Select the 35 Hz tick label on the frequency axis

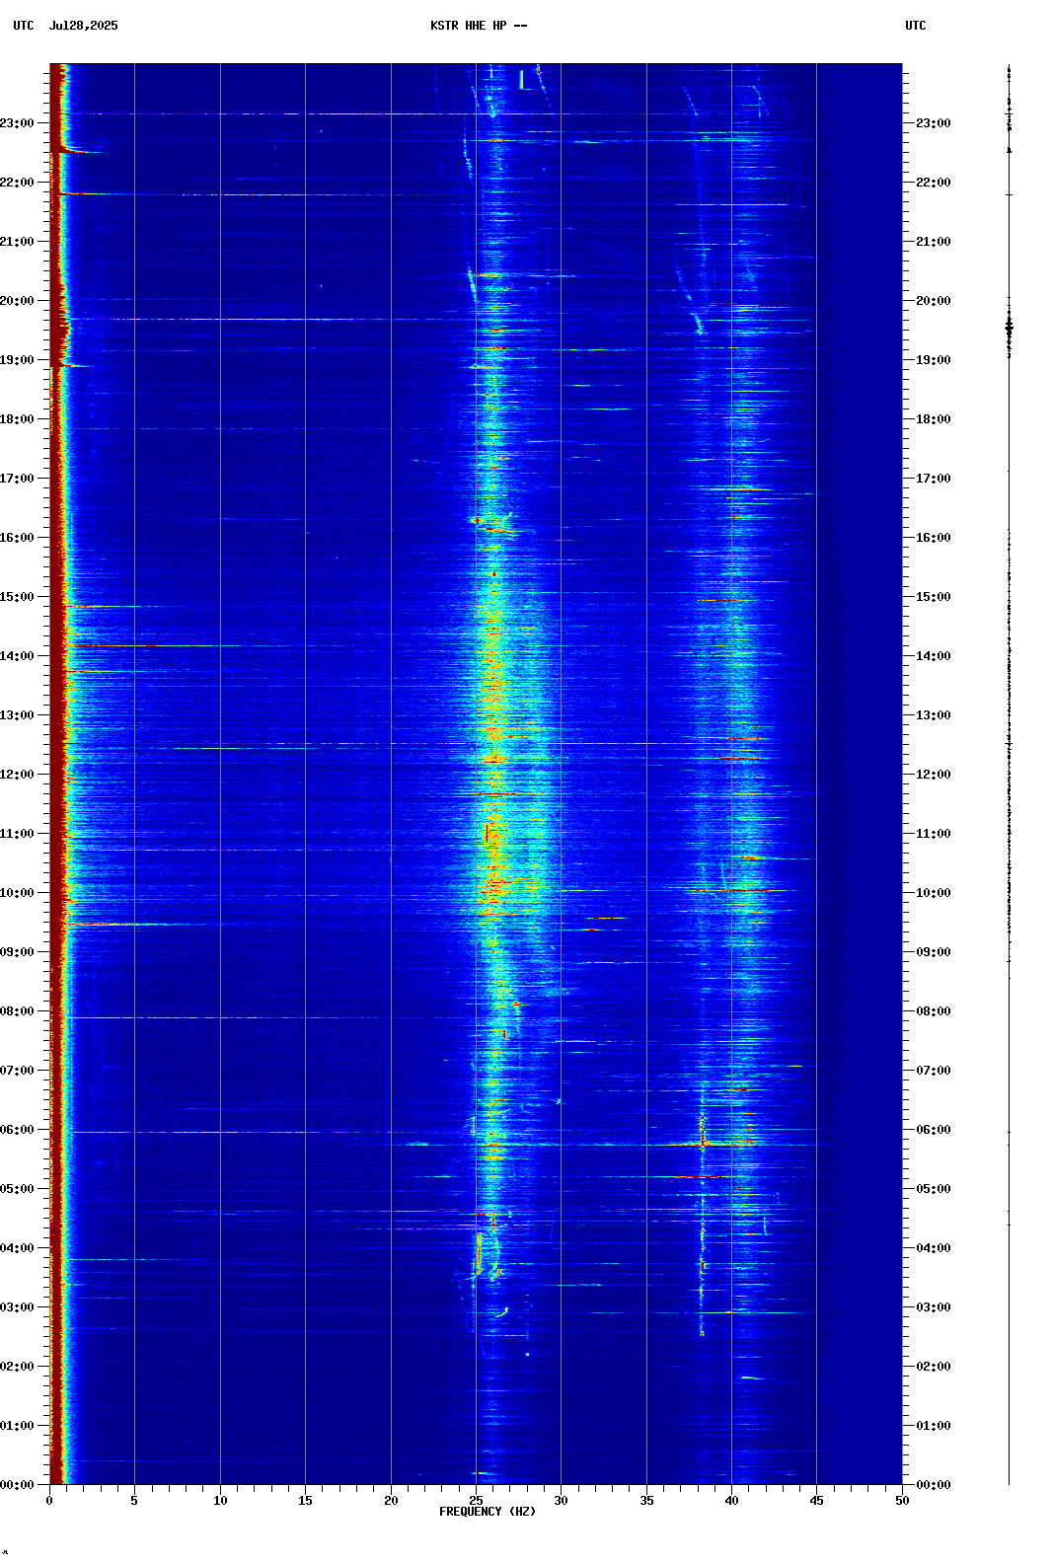tap(646, 1501)
